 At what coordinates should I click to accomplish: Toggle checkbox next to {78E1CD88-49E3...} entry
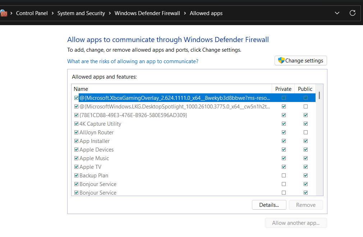[x=76, y=115]
